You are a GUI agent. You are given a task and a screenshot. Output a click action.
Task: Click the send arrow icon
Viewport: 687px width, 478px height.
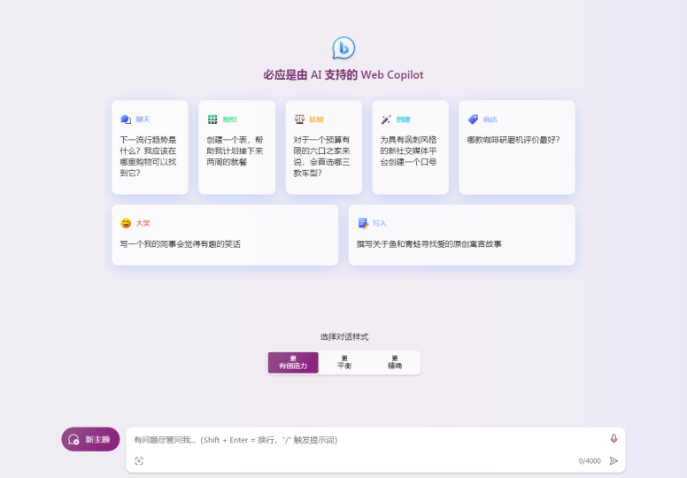pos(614,461)
